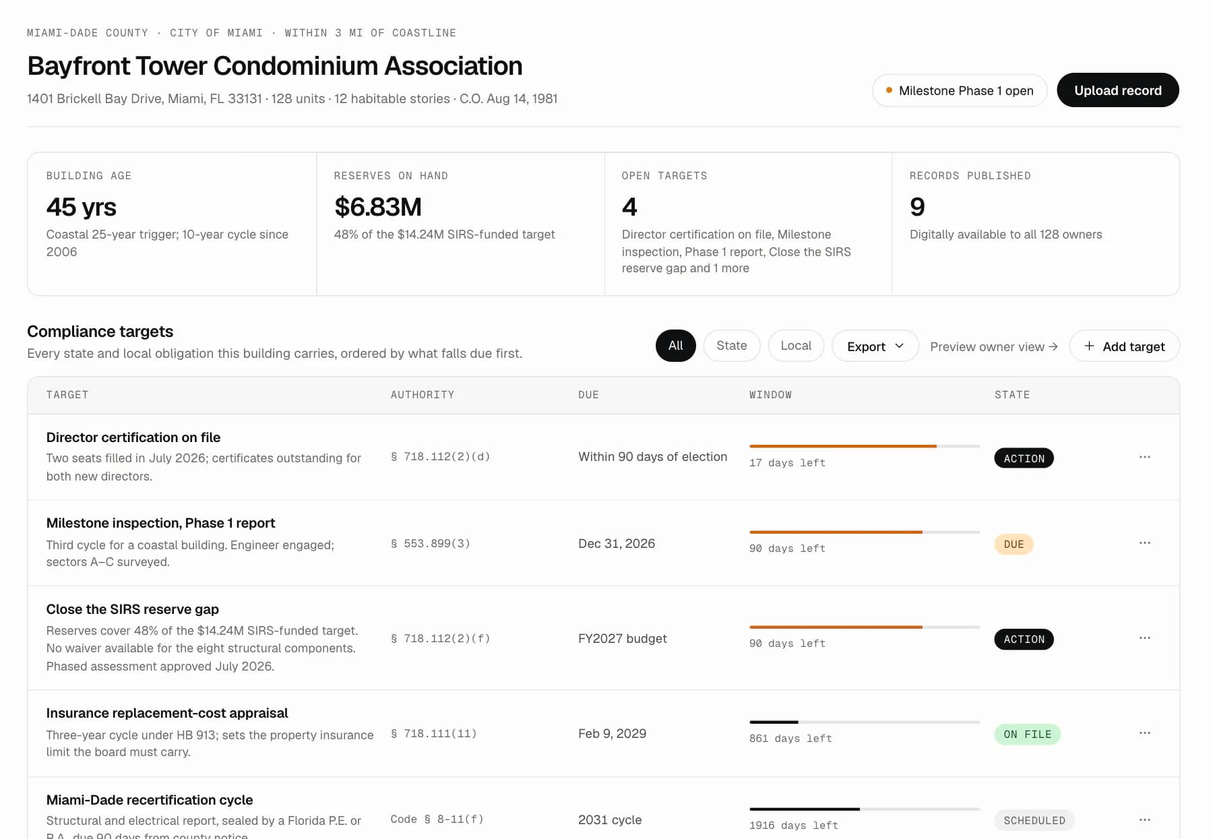Image resolution: width=1213 pixels, height=839 pixels.
Task: Click the plus icon in Add target
Action: [x=1089, y=346]
